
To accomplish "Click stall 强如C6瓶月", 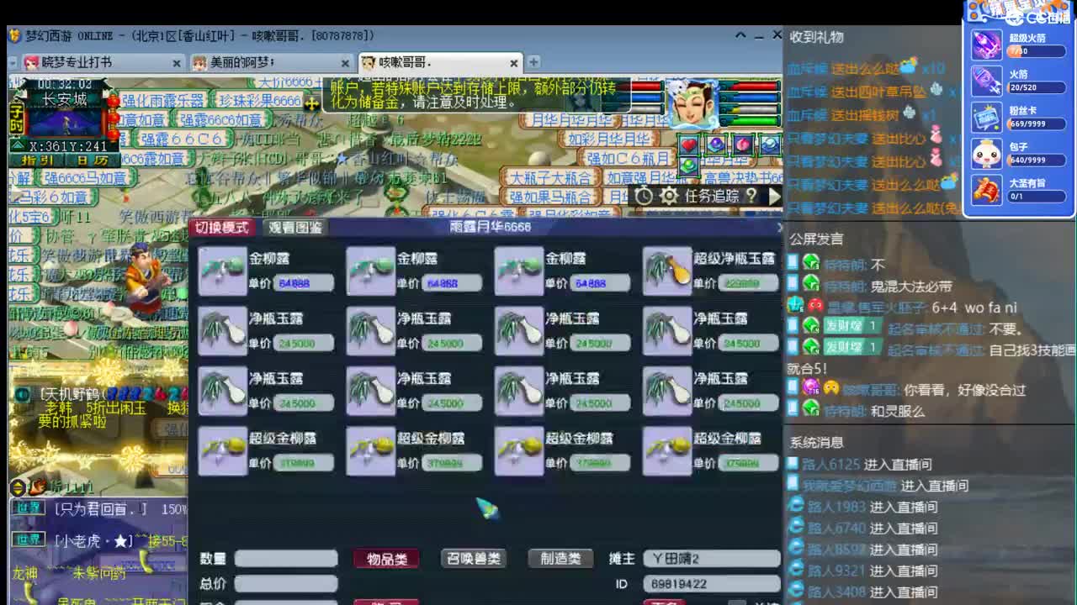I will click(628, 158).
